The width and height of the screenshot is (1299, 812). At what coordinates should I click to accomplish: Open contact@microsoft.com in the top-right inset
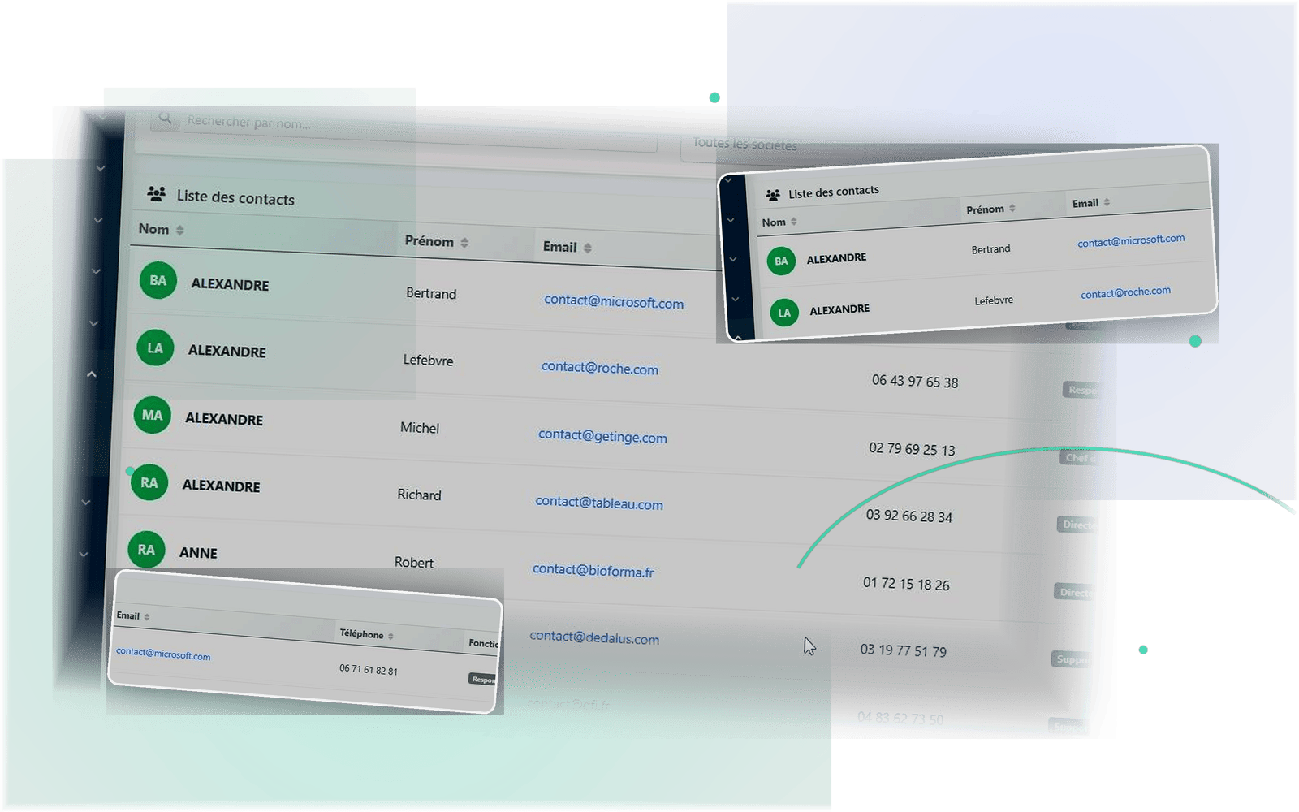tap(1131, 240)
